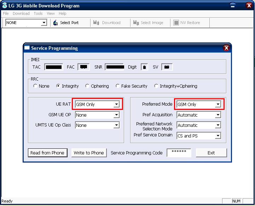Viewport: 255px width, 206px height.
Task: Click the Download toolbar icon
Action: (96, 23)
